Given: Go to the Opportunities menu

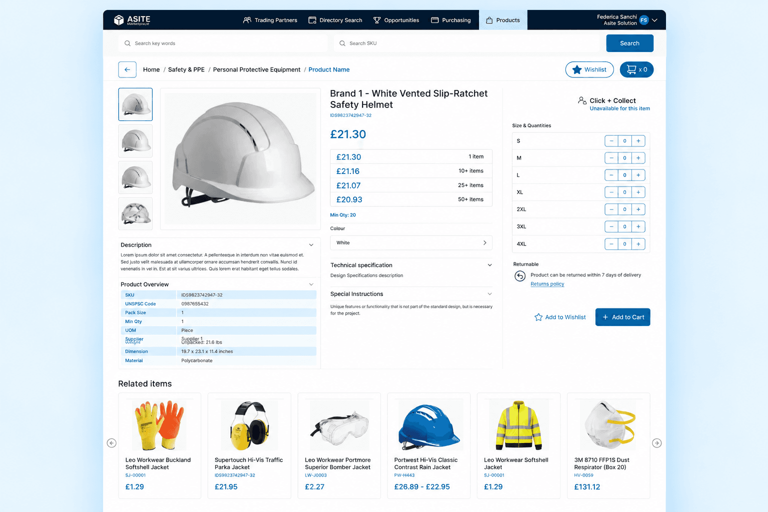Looking at the screenshot, I should click(396, 20).
